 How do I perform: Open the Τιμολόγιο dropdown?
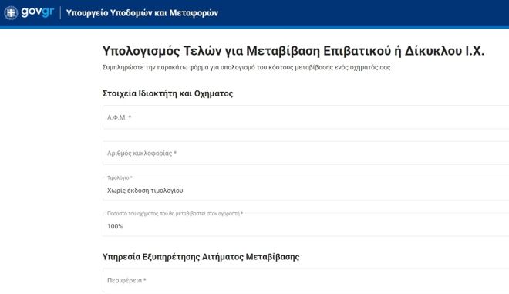(x=306, y=189)
